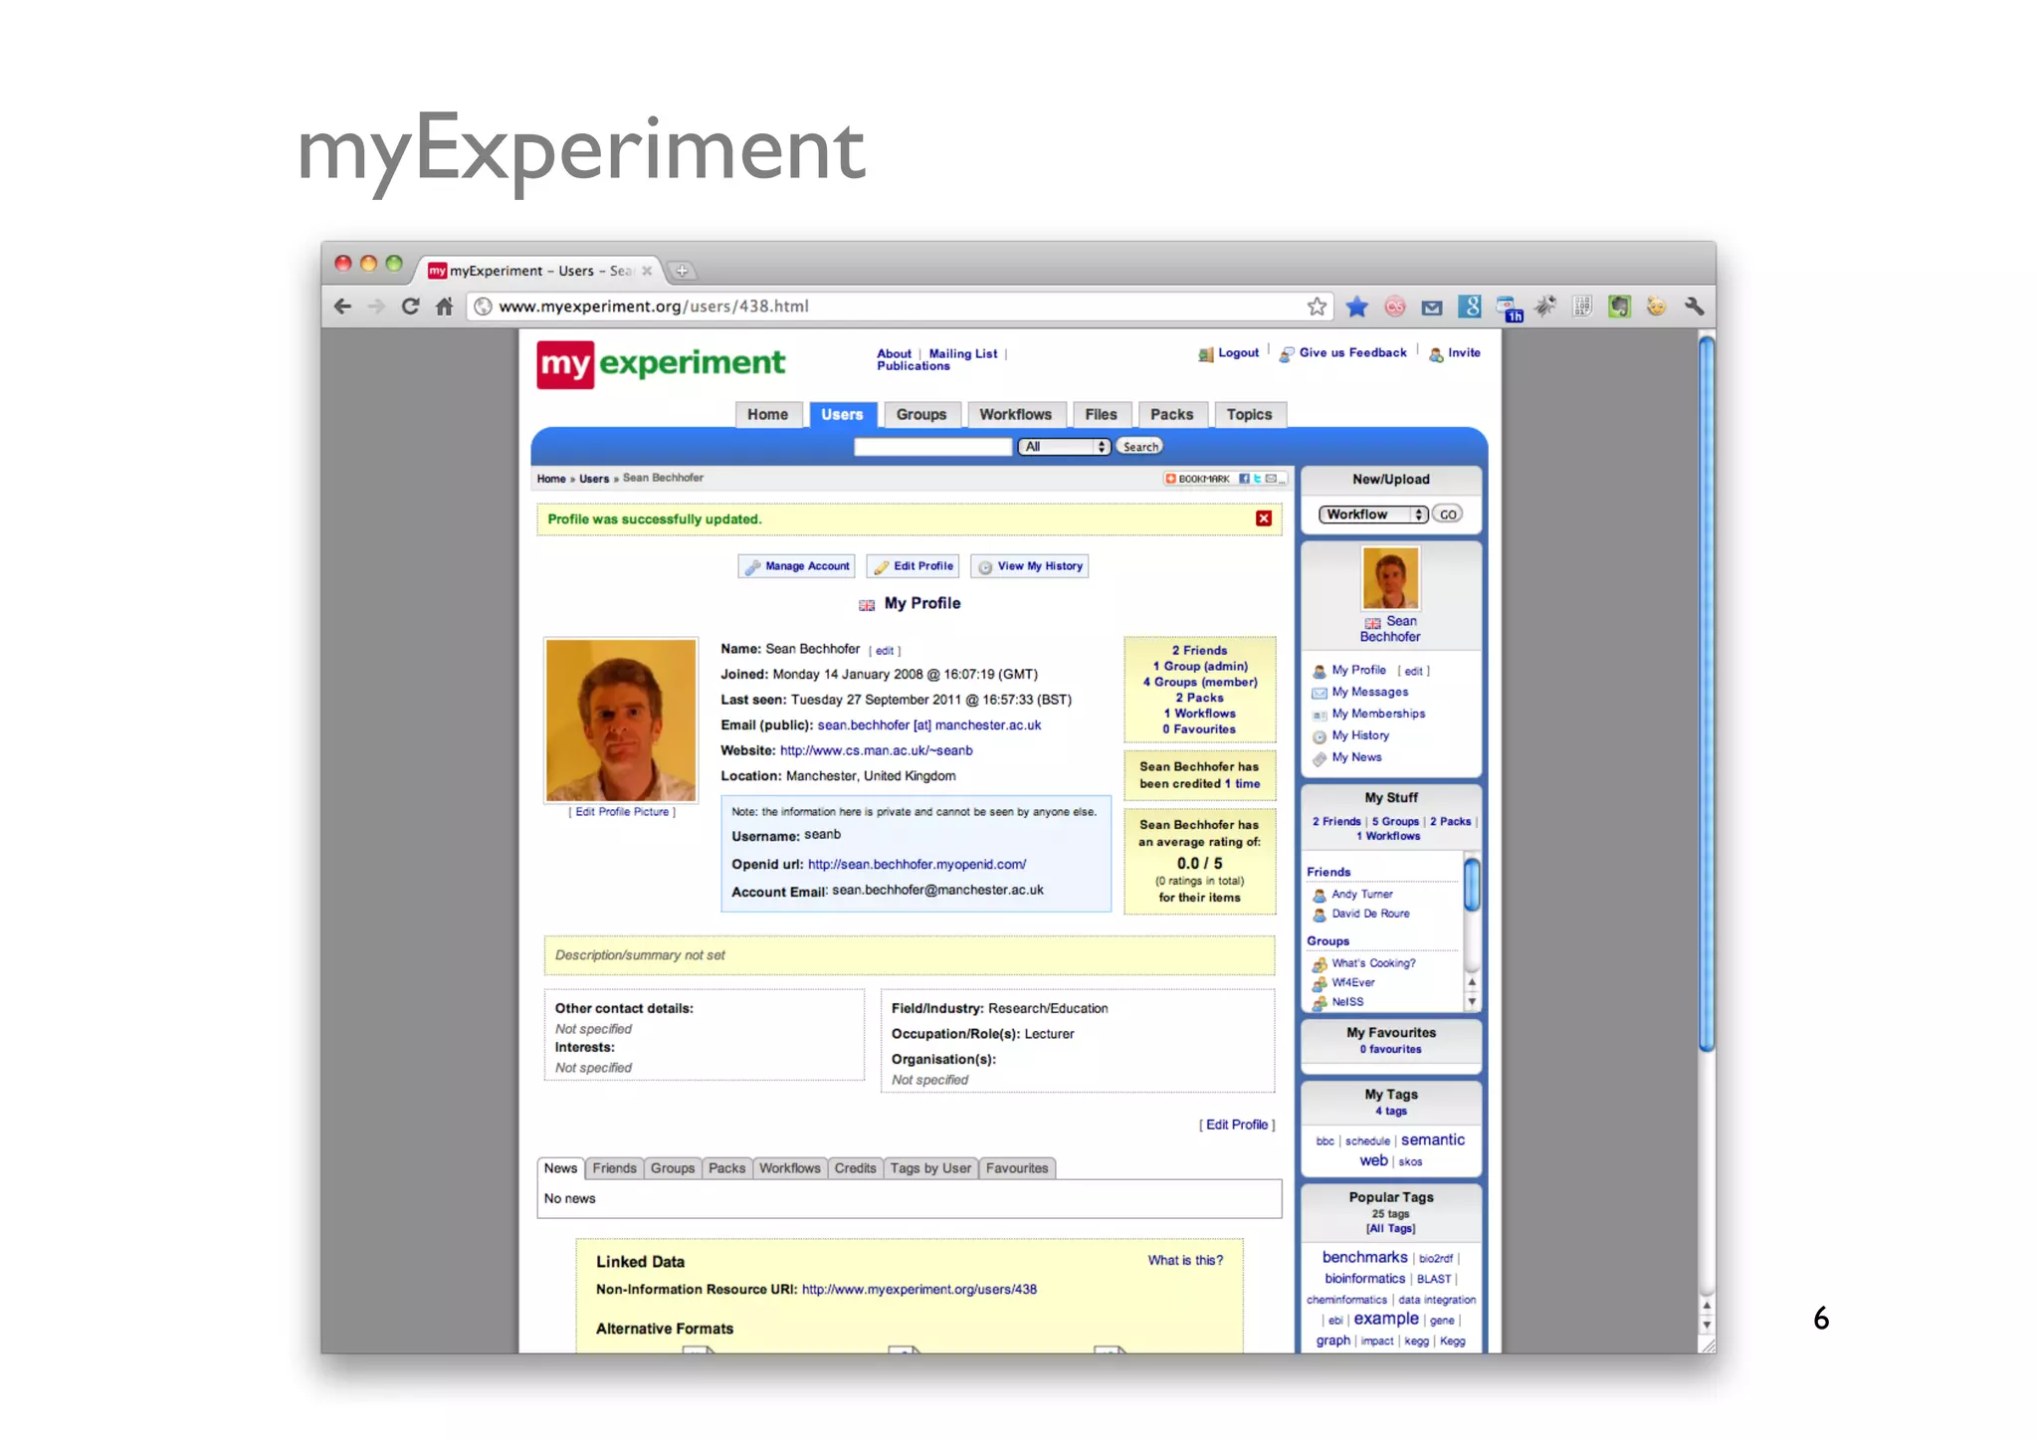Click the QR code extension icon
This screenshot has width=2038, height=1440.
click(1582, 307)
